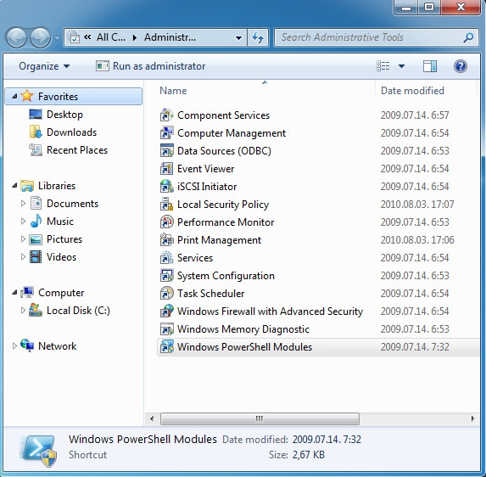Open the address bar history dropdown

point(238,38)
